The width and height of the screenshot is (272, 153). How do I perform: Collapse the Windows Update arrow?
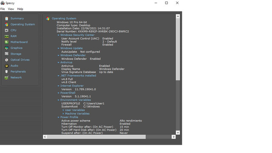59,48
